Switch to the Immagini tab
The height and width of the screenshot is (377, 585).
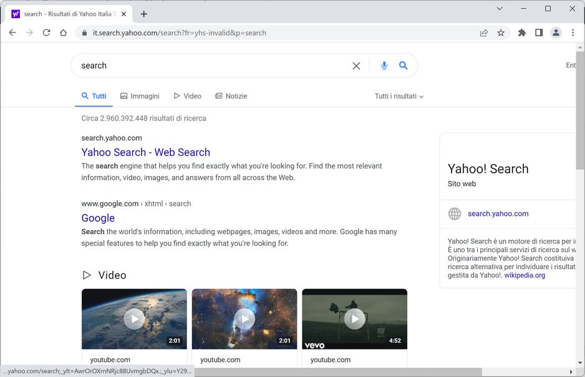(140, 96)
